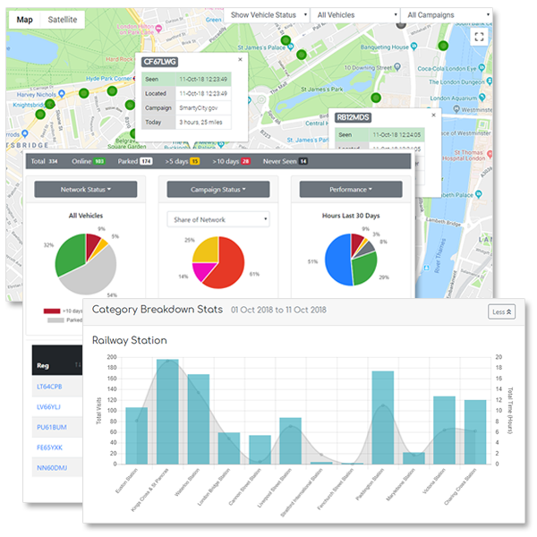537x537 pixels.
Task: Open the All Vehicles dropdown
Action: [355, 15]
